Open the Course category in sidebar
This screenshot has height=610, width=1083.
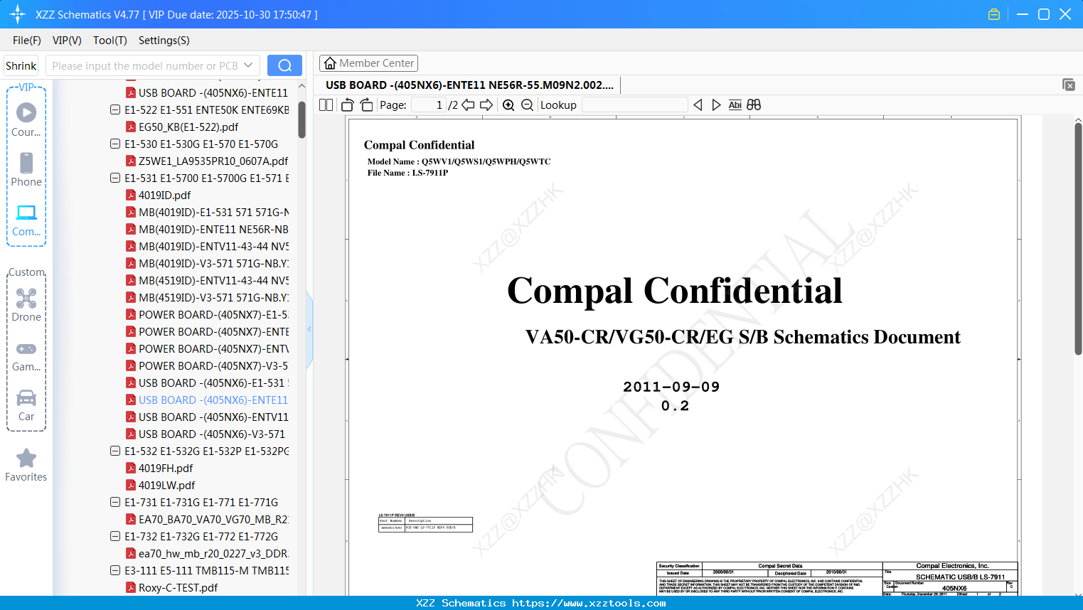26,120
